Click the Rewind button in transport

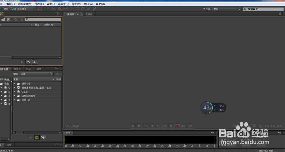click(158, 126)
